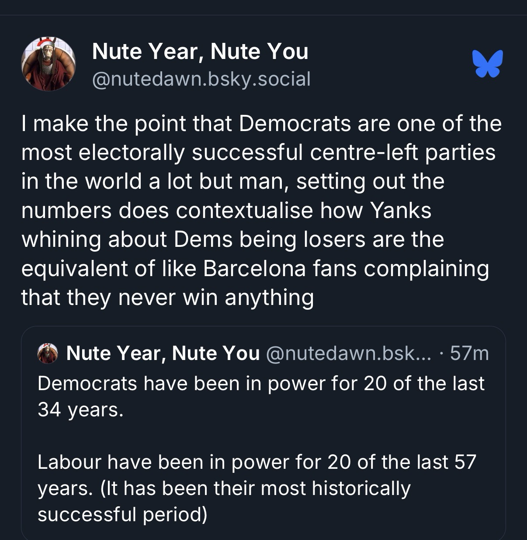The width and height of the screenshot is (527, 540).
Task: Open the top "Nute Year, Nute You" display name
Action: coord(200,52)
